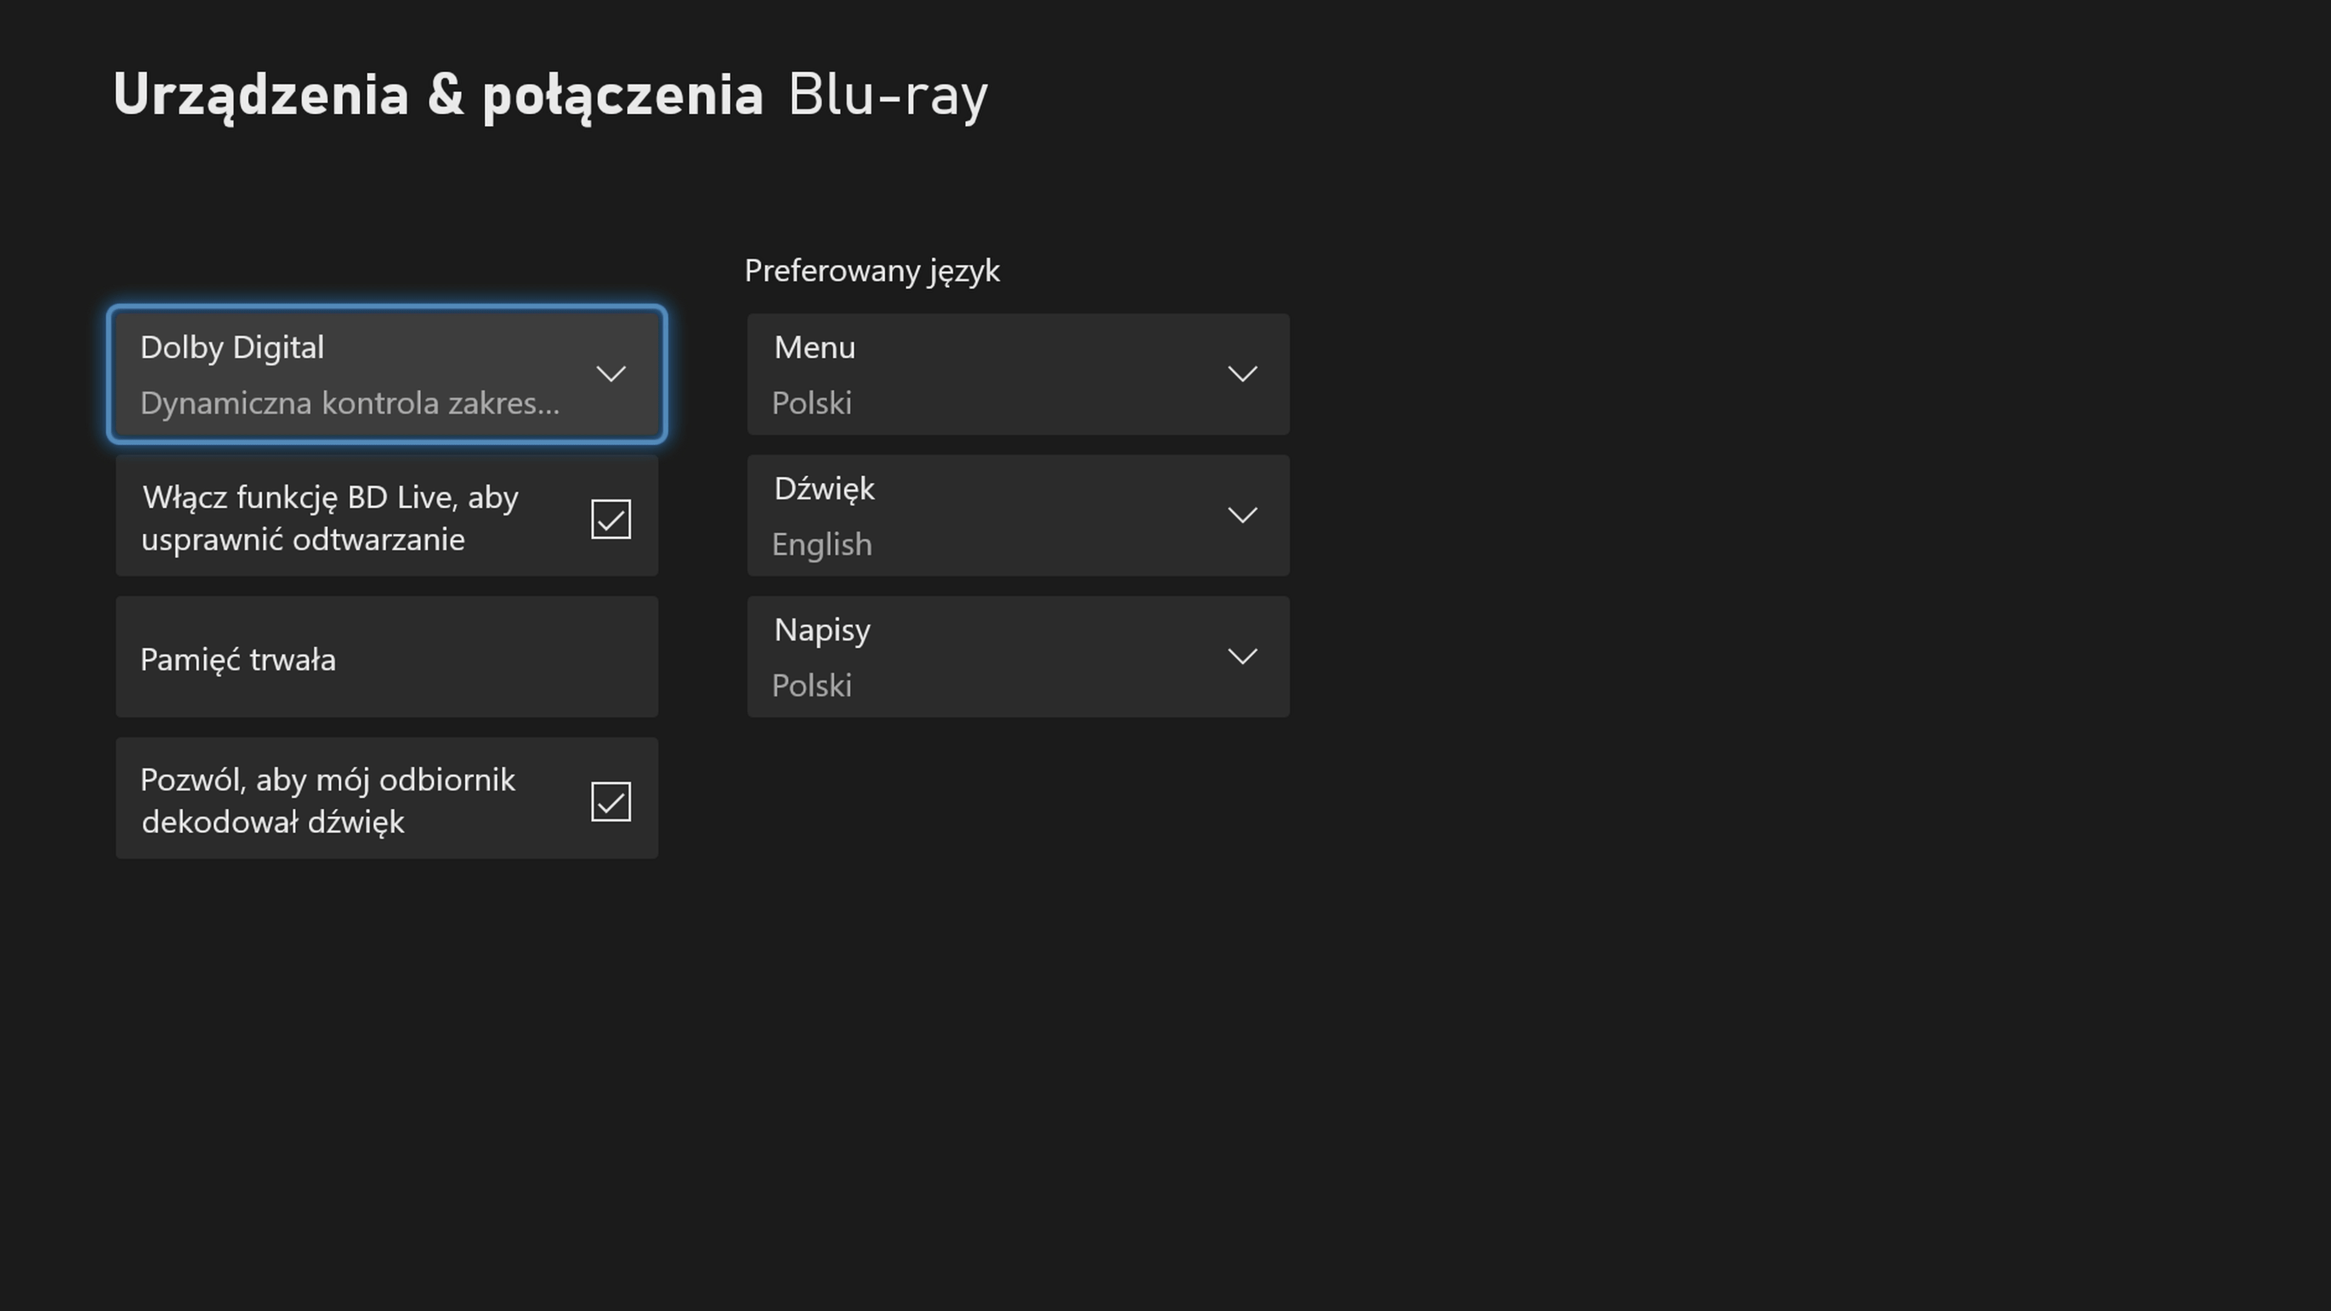The height and width of the screenshot is (1311, 2331).
Task: Click the 'Urządzenia & połączenia' header
Action: pos(438,93)
